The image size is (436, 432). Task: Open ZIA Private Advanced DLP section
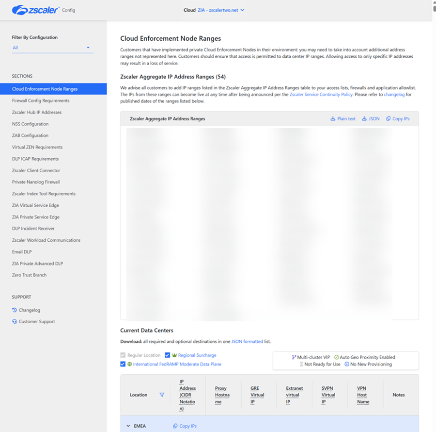click(x=37, y=264)
